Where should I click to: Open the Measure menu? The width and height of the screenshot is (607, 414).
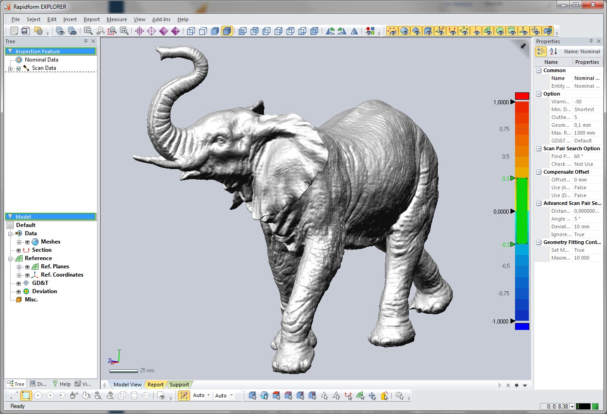117,19
